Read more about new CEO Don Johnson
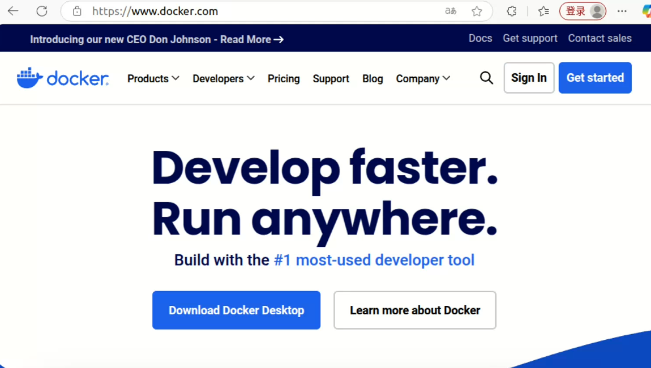651x368 pixels. pos(156,39)
